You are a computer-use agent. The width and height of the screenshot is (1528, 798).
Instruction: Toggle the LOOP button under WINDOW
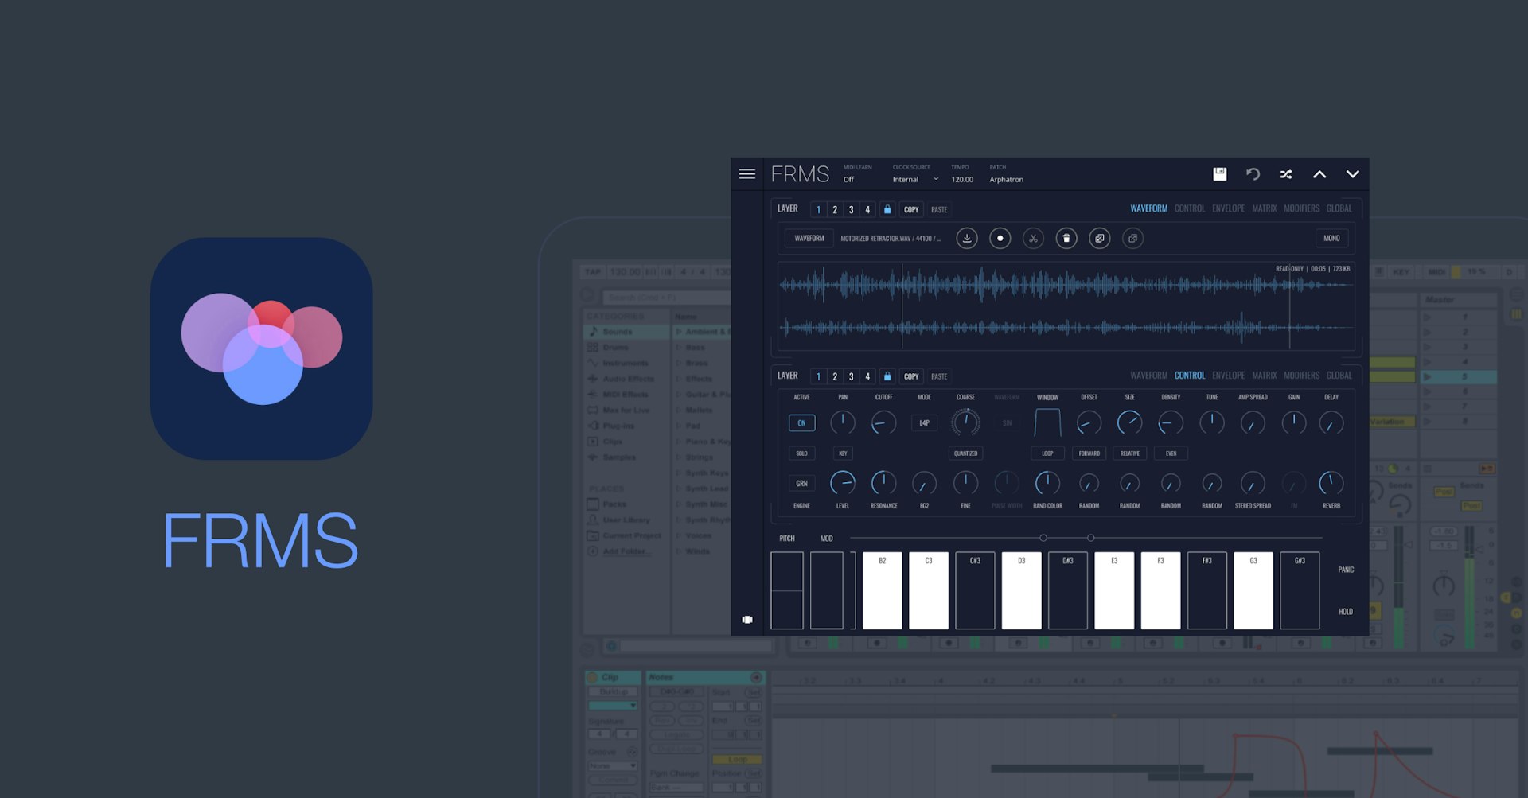[x=1047, y=453]
